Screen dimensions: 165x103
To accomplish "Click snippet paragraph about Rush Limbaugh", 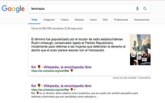I will click(x=78, y=45).
